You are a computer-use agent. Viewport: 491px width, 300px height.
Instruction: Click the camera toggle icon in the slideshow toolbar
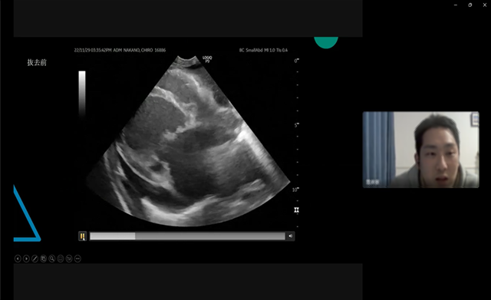click(x=69, y=259)
